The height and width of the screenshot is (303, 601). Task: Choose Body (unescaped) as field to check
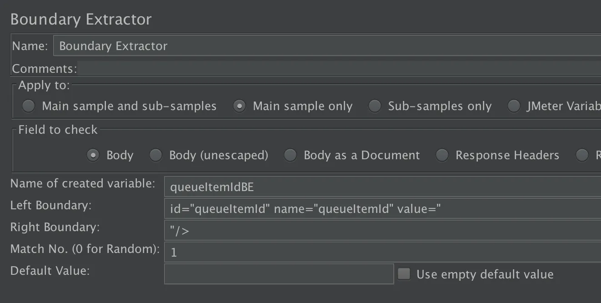156,155
